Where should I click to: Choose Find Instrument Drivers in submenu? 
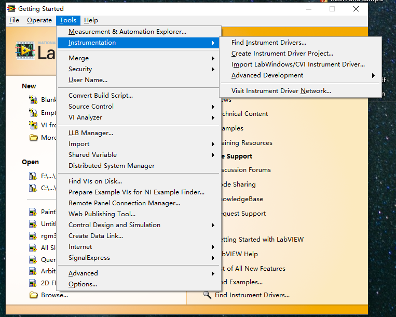click(301, 43)
